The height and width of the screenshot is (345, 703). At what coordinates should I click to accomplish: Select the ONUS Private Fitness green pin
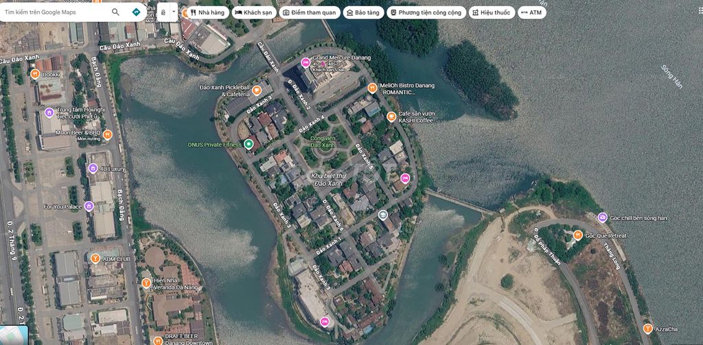point(249,144)
